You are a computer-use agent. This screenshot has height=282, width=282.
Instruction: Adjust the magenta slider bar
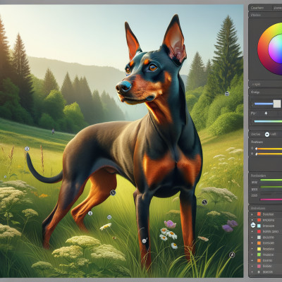(271, 200)
